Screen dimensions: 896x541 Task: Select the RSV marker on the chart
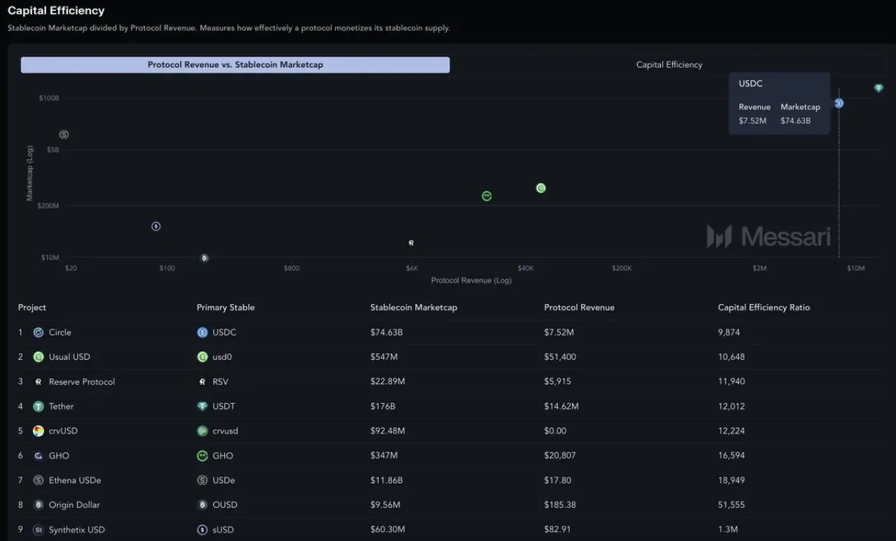click(411, 243)
